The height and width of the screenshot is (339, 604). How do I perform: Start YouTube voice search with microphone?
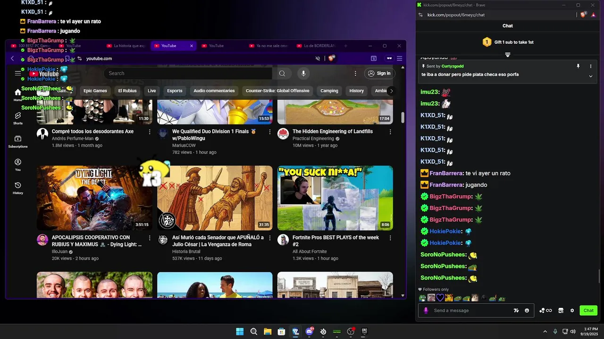pos(303,73)
